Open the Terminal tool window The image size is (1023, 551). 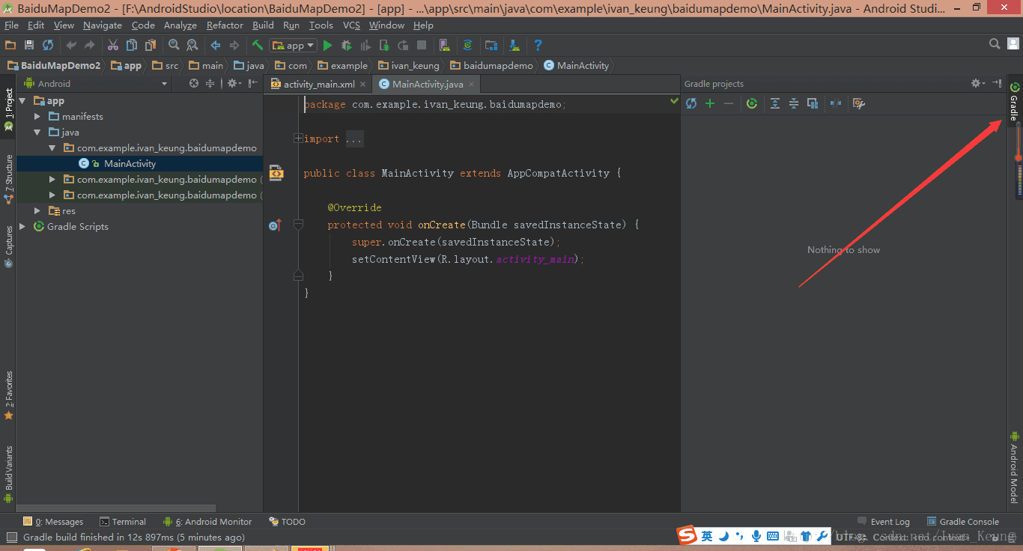pyautogui.click(x=122, y=522)
